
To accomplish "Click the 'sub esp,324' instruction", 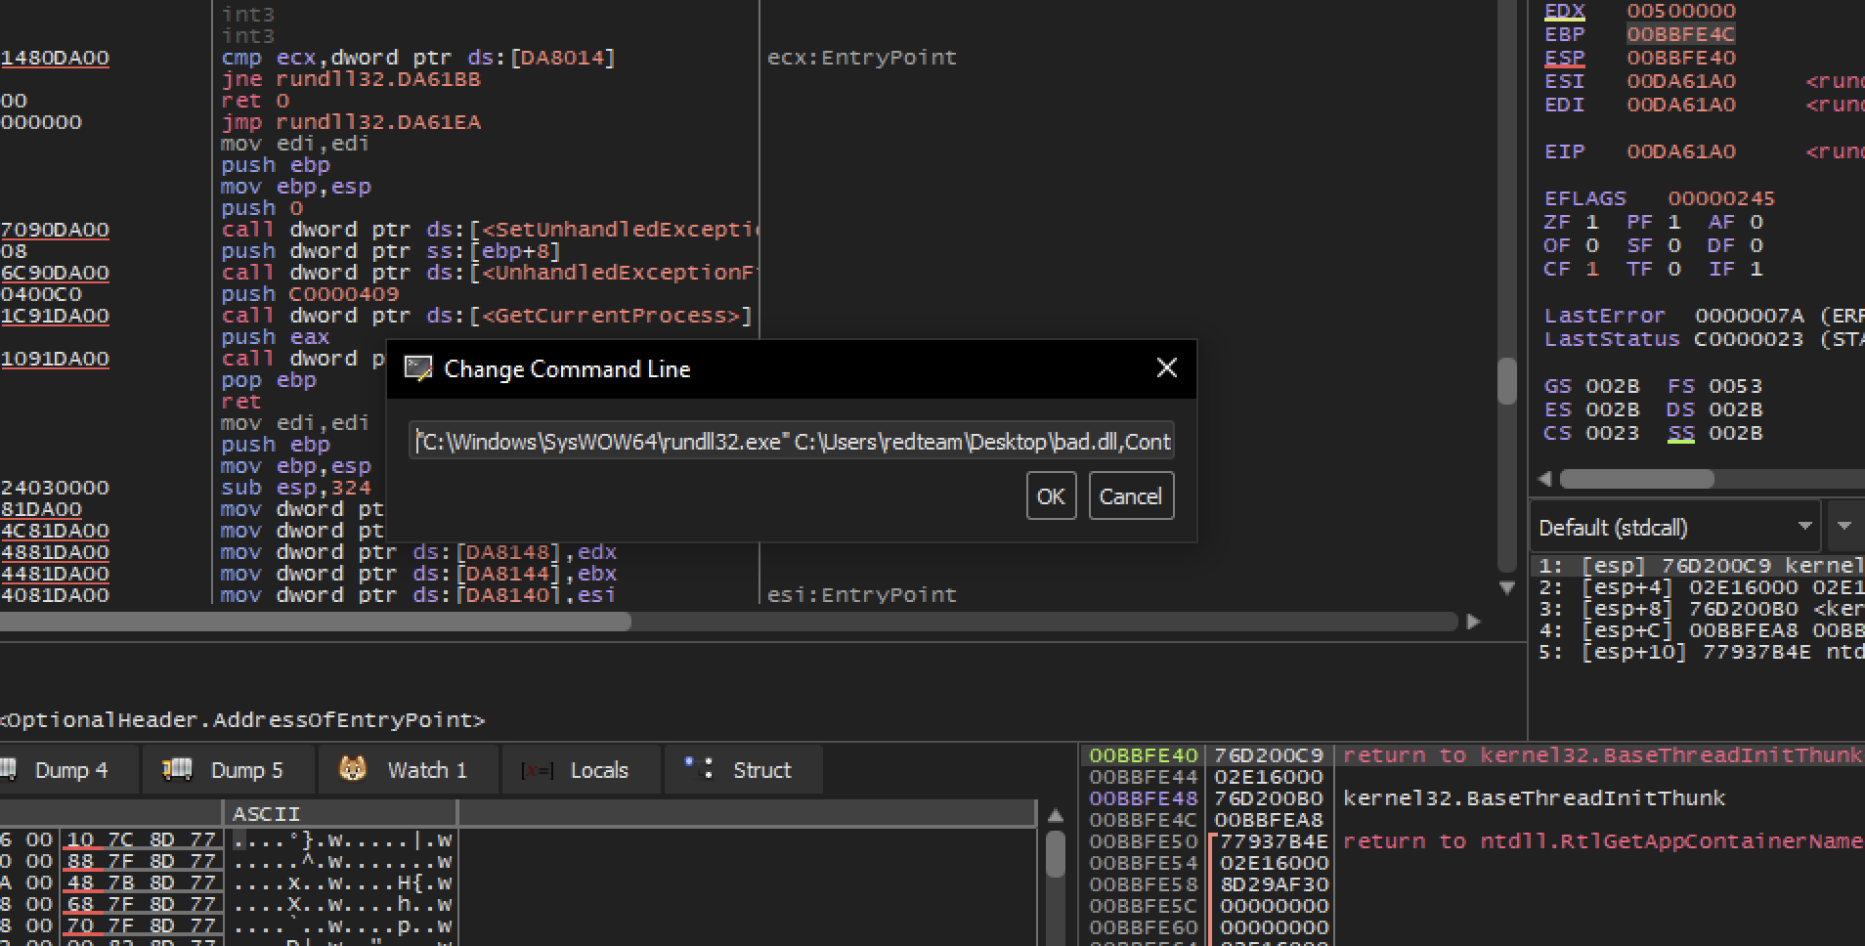I will coord(296,488).
